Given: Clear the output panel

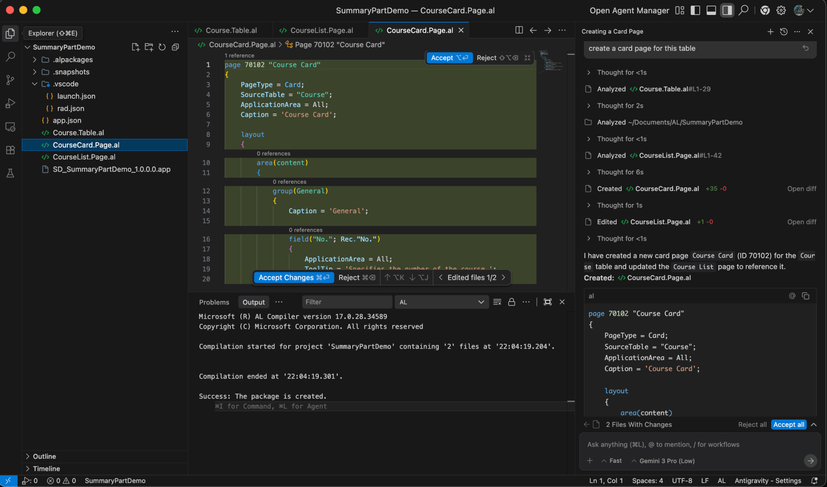Looking at the screenshot, I should tap(497, 302).
